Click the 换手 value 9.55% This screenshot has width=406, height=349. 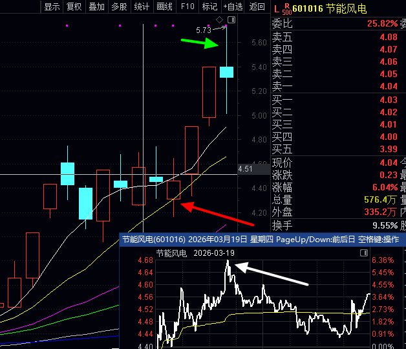[x=385, y=225]
